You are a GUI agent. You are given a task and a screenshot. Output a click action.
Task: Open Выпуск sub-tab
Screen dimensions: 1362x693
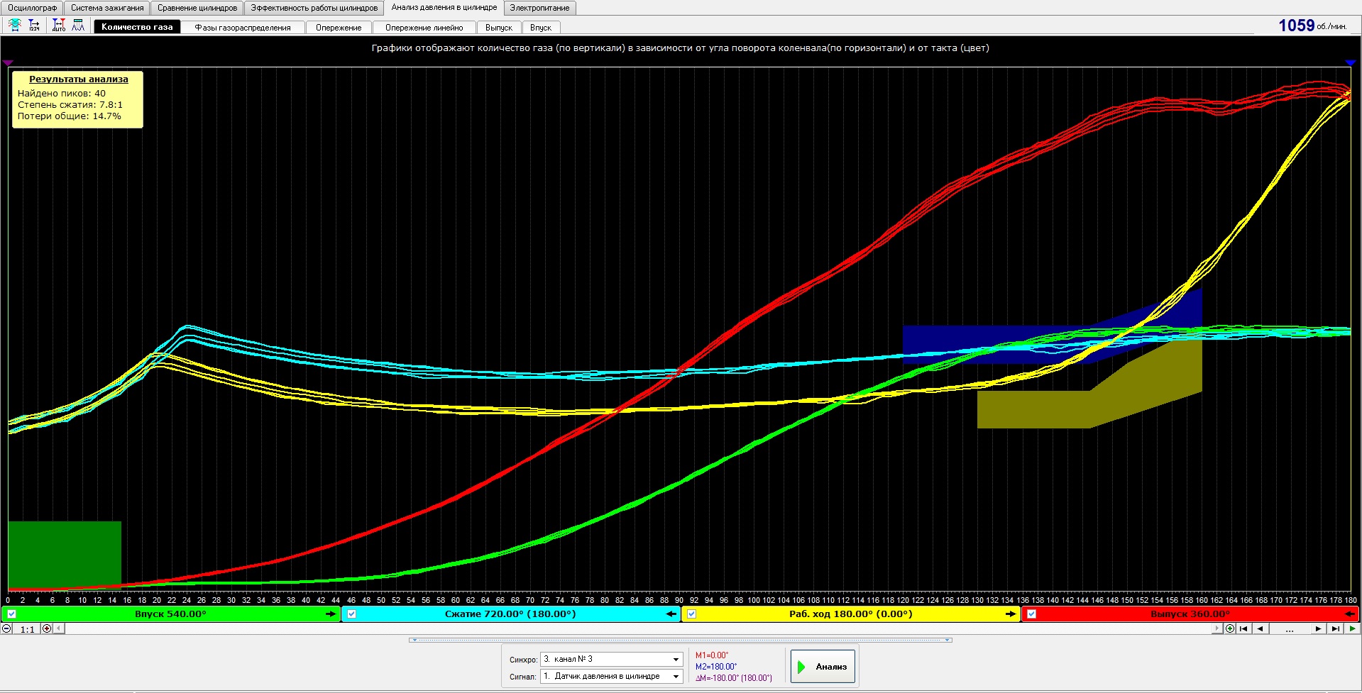click(499, 28)
